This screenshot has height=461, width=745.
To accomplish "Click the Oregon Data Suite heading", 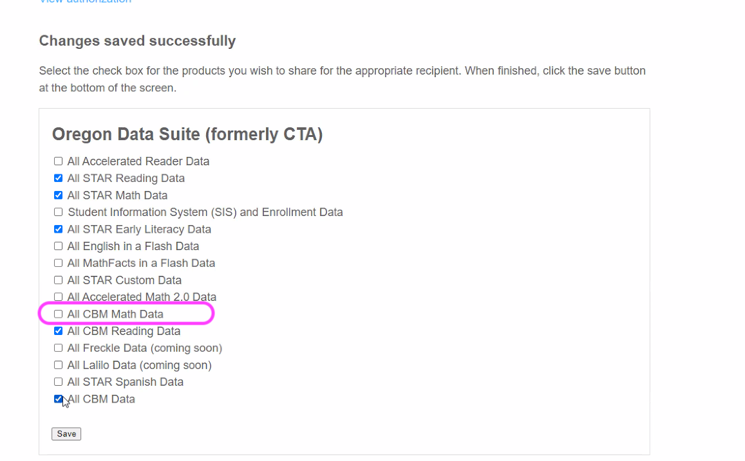I will click(187, 134).
